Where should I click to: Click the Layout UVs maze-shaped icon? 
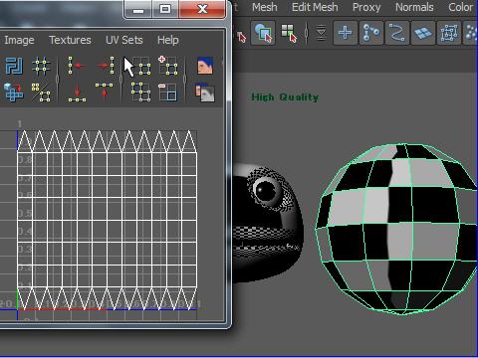click(14, 66)
